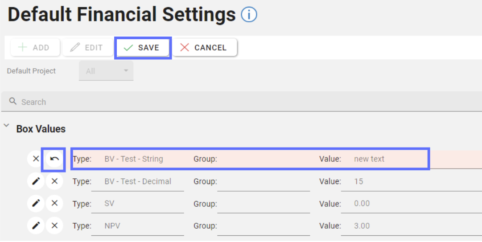The width and height of the screenshot is (482, 242).
Task: Click the info icon beside the page title
Action: click(249, 15)
